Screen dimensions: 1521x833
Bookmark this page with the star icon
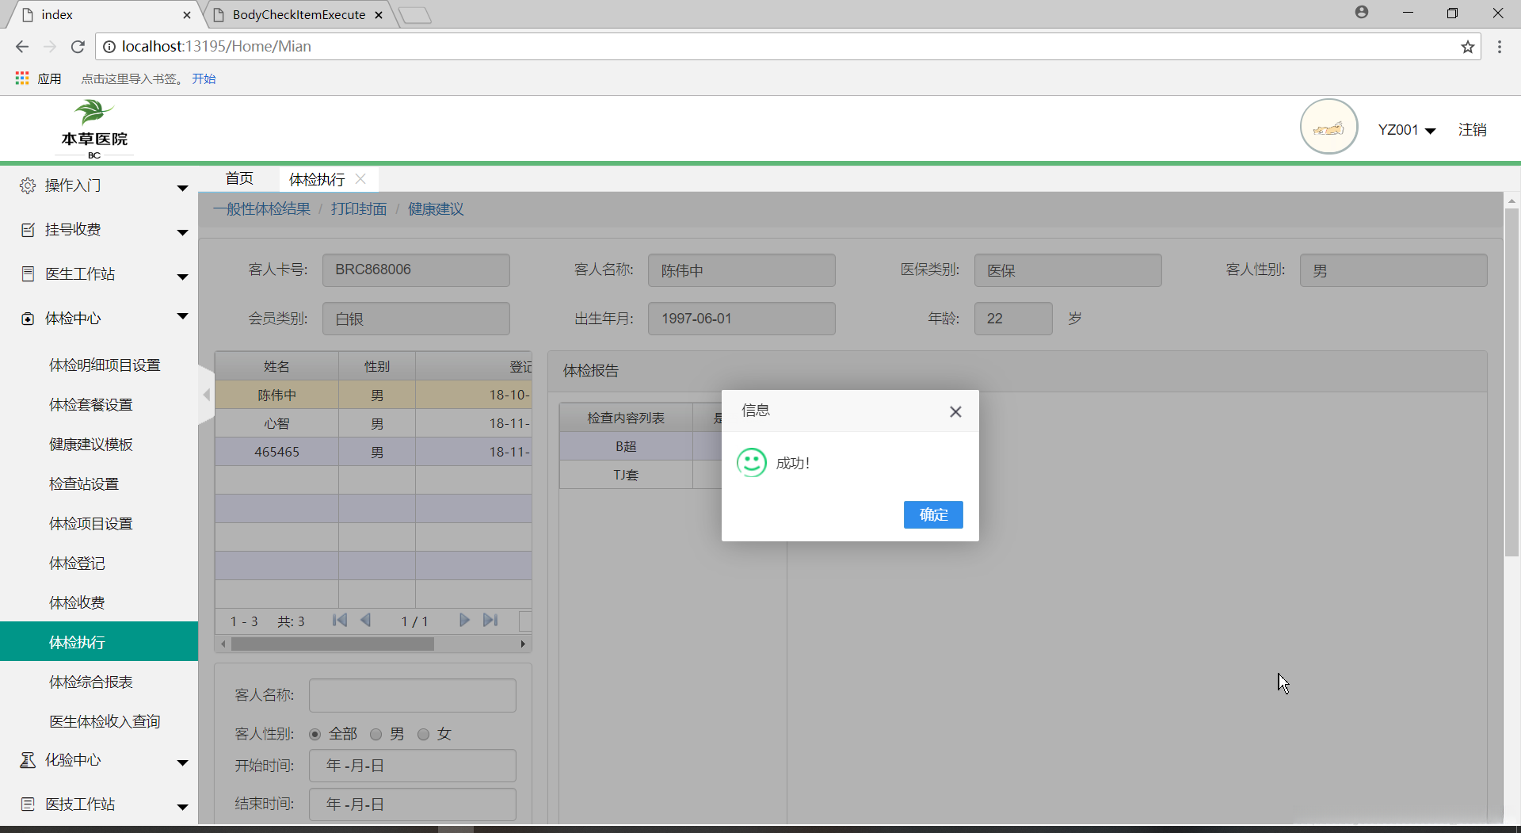tap(1468, 47)
